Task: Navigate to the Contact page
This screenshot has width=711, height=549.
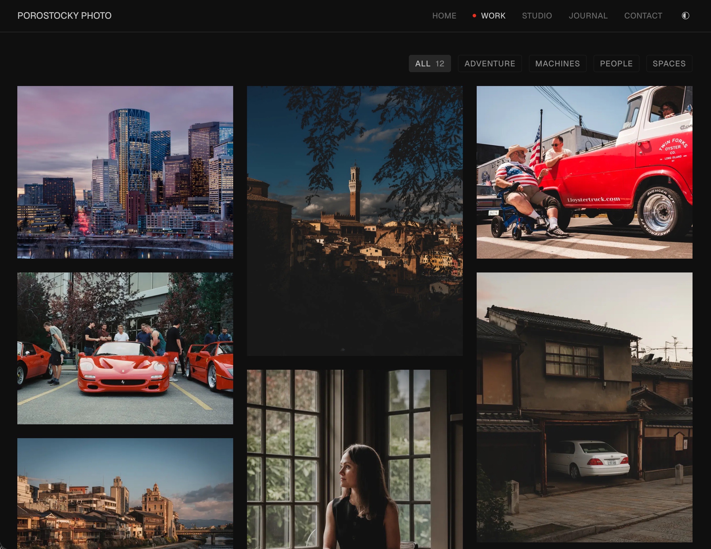Action: (643, 16)
